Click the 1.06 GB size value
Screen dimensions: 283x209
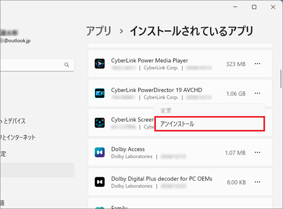[236, 93]
